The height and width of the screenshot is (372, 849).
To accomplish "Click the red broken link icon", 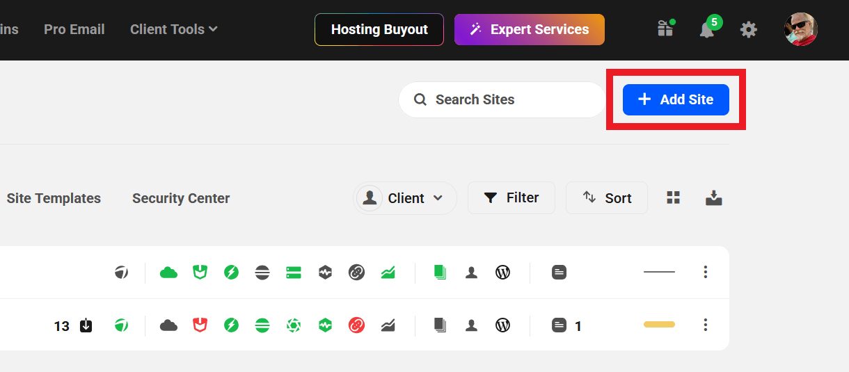I will click(356, 325).
